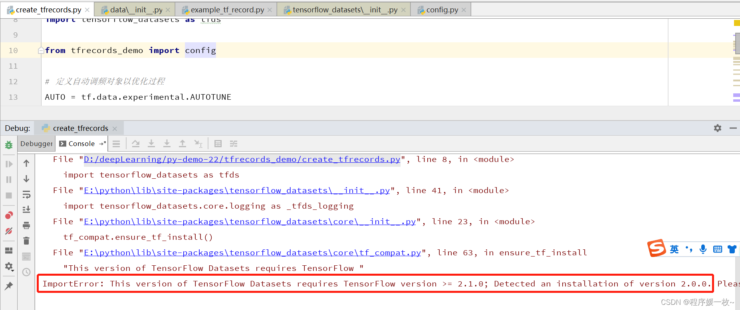
Task: Close the create_tfrecords debug session tab
Action: [x=115, y=128]
